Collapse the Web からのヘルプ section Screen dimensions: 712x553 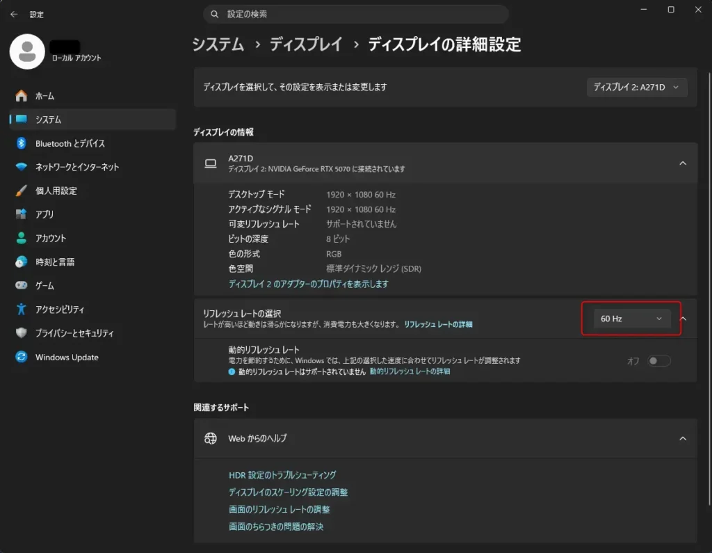683,438
